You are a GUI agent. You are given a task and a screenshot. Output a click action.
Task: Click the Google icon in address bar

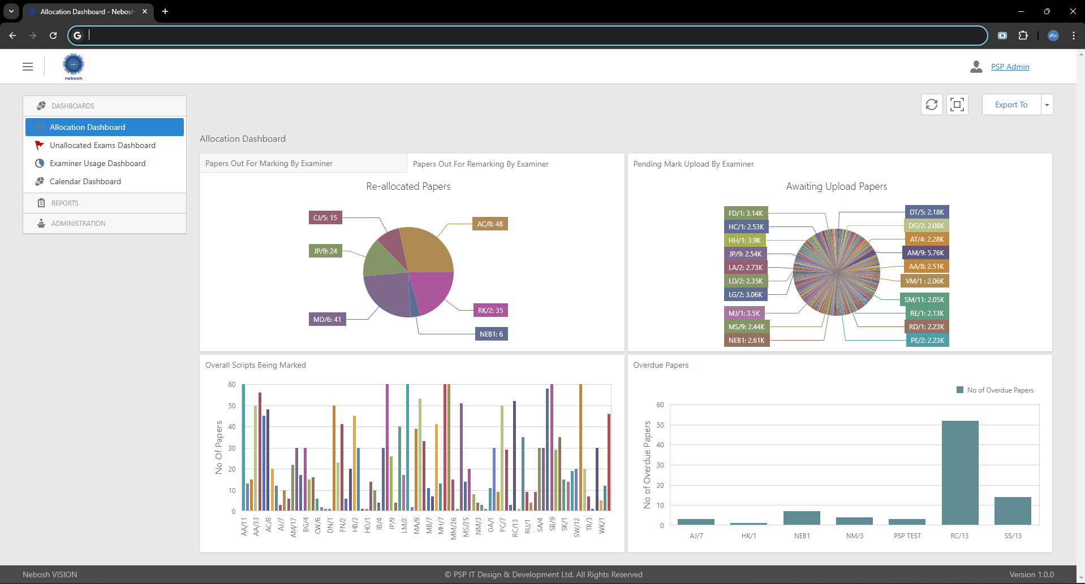[x=77, y=36]
